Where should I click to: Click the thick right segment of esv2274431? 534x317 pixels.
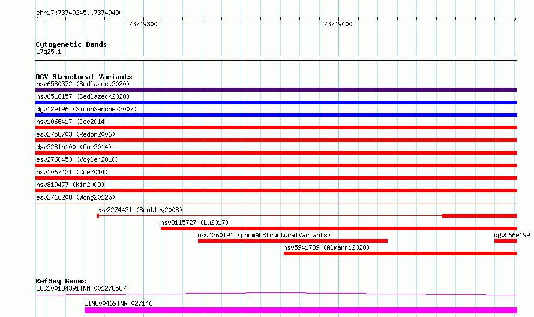pyautogui.click(x=479, y=216)
